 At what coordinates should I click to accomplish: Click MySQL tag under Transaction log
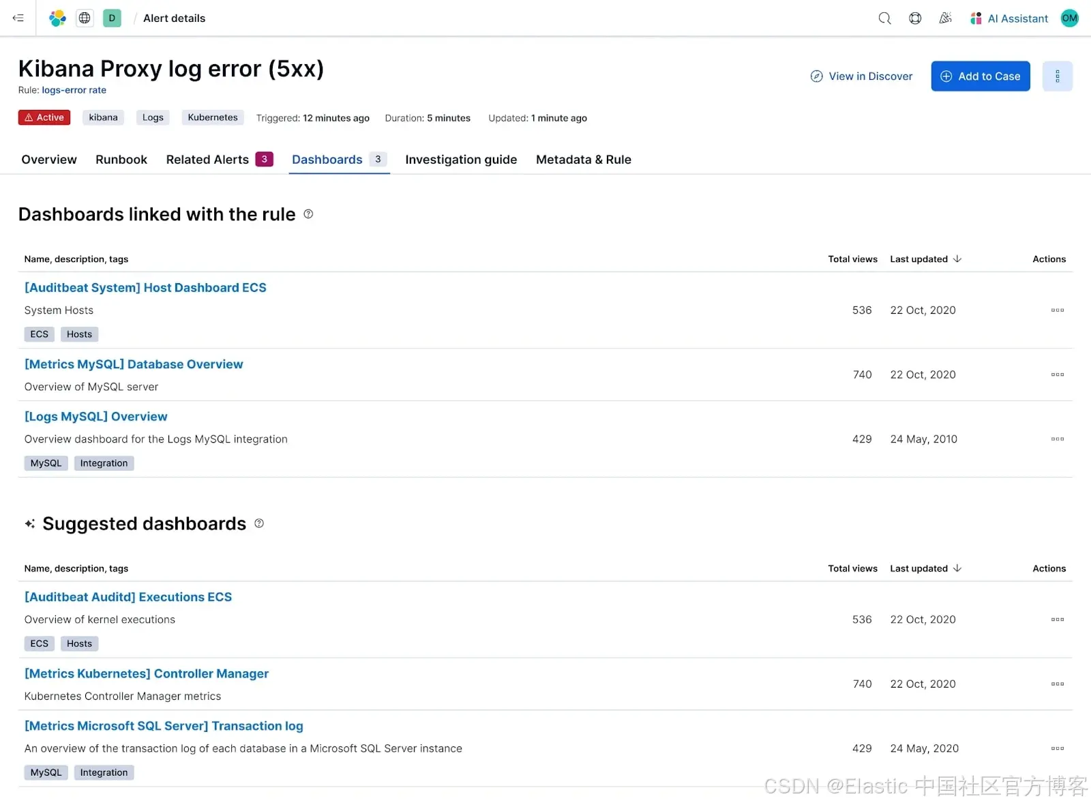click(x=46, y=772)
